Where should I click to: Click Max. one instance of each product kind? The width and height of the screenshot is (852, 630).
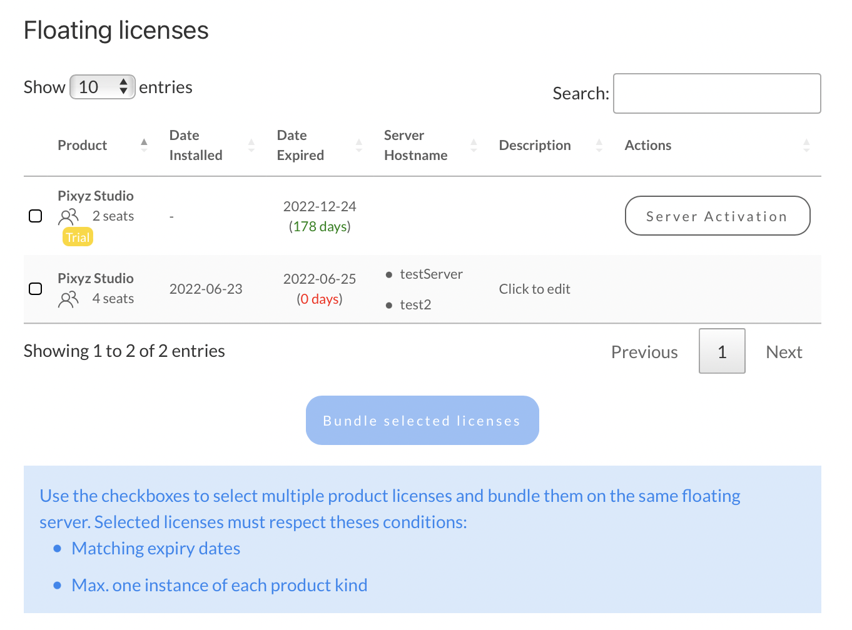(220, 585)
